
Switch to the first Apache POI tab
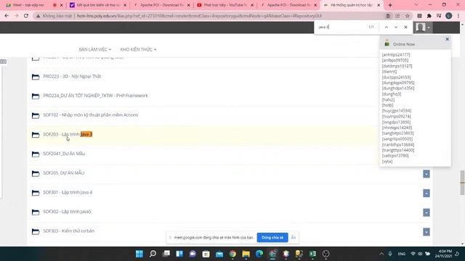pos(161,5)
